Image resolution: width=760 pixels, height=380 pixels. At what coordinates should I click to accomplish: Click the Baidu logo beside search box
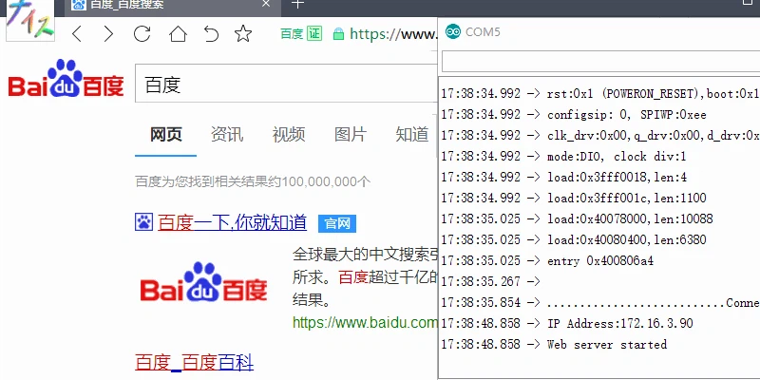66,79
